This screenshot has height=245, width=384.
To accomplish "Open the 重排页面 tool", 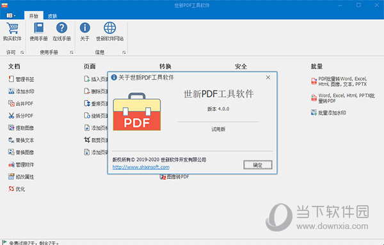I will point(95,103).
